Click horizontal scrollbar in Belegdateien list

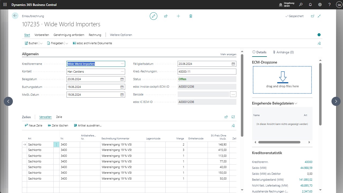(279, 142)
